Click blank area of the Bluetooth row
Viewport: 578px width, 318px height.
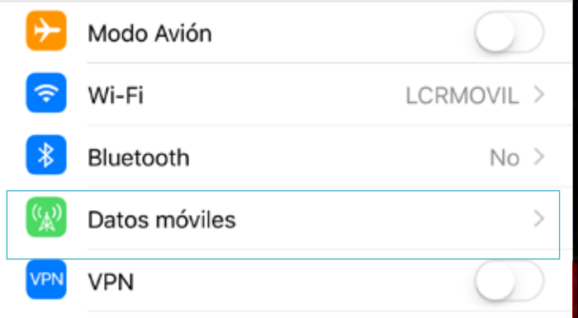[339, 157]
